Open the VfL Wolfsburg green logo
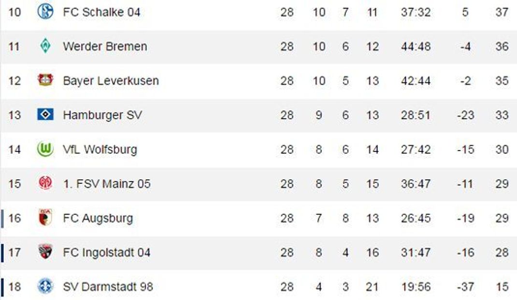The width and height of the screenshot is (517, 300). (45, 149)
